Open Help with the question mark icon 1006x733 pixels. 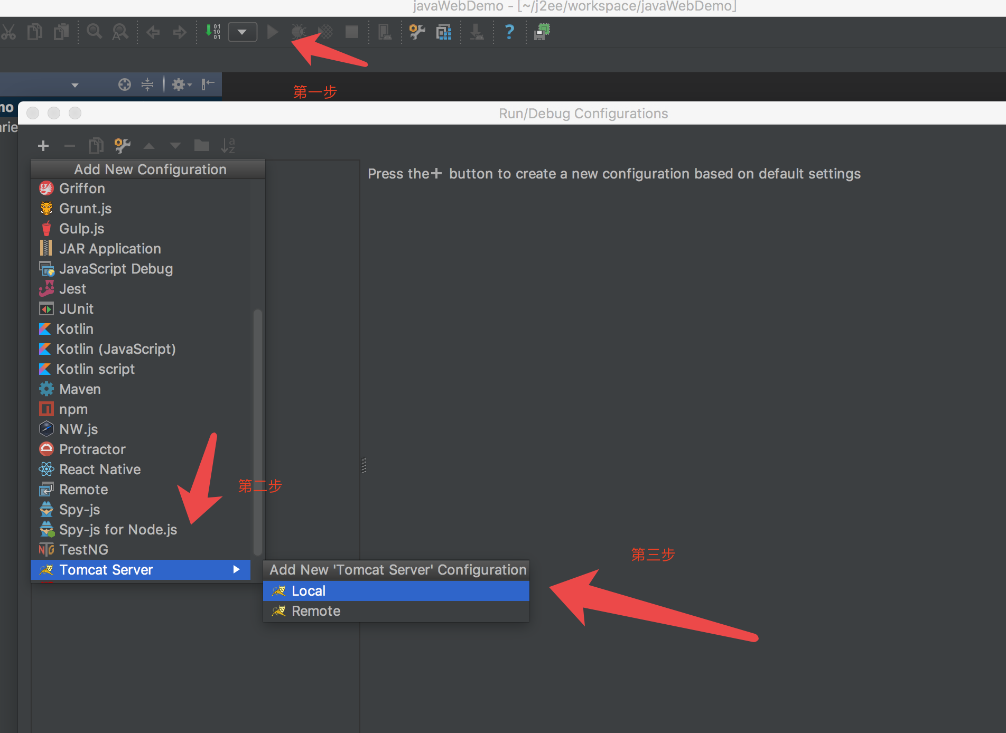[509, 32]
